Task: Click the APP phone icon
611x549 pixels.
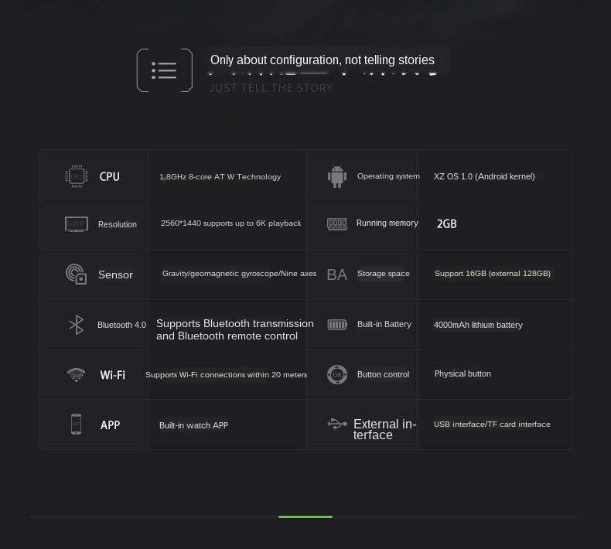Action: pyautogui.click(x=76, y=425)
